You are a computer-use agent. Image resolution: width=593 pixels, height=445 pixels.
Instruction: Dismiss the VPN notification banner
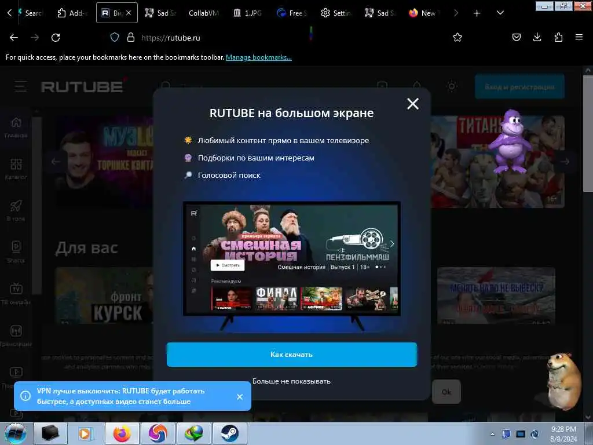pyautogui.click(x=240, y=396)
